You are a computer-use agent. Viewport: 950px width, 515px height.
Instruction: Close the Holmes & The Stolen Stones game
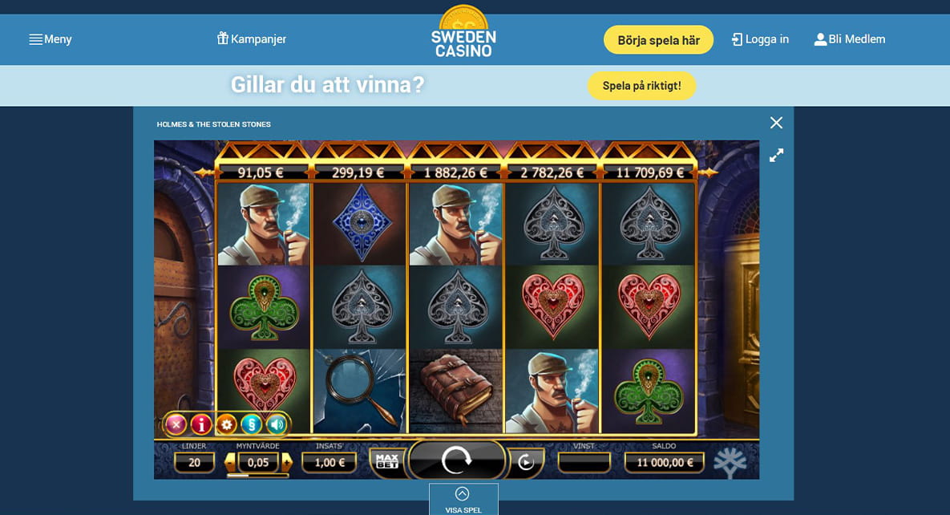776,123
